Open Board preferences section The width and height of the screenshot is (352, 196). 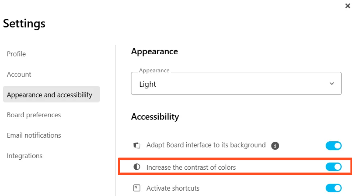coord(34,115)
